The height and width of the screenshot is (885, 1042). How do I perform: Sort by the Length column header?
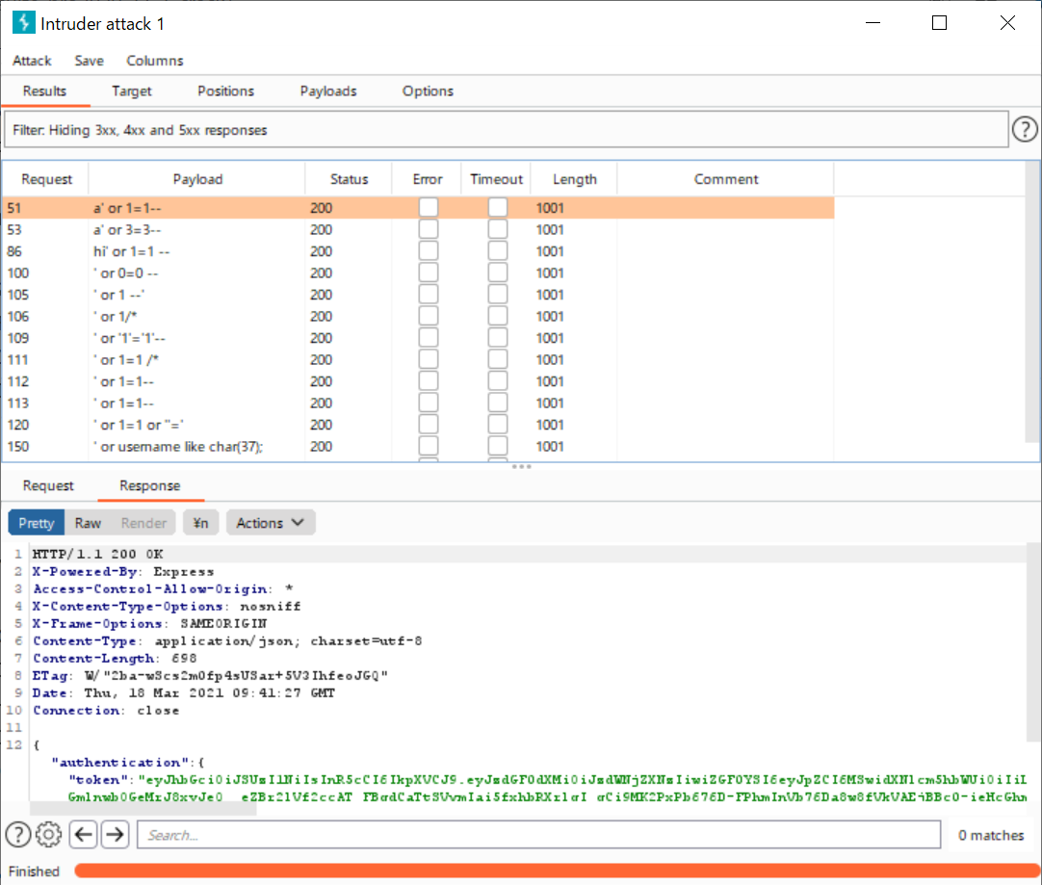(x=574, y=179)
